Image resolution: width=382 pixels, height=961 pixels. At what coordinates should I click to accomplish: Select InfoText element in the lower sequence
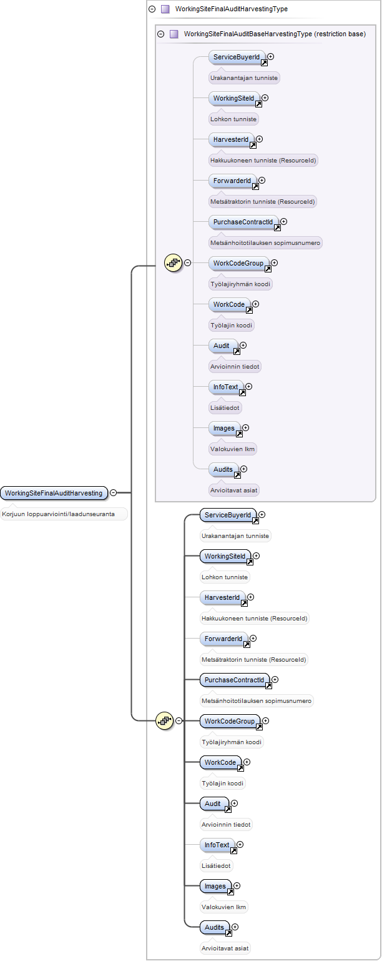(217, 845)
